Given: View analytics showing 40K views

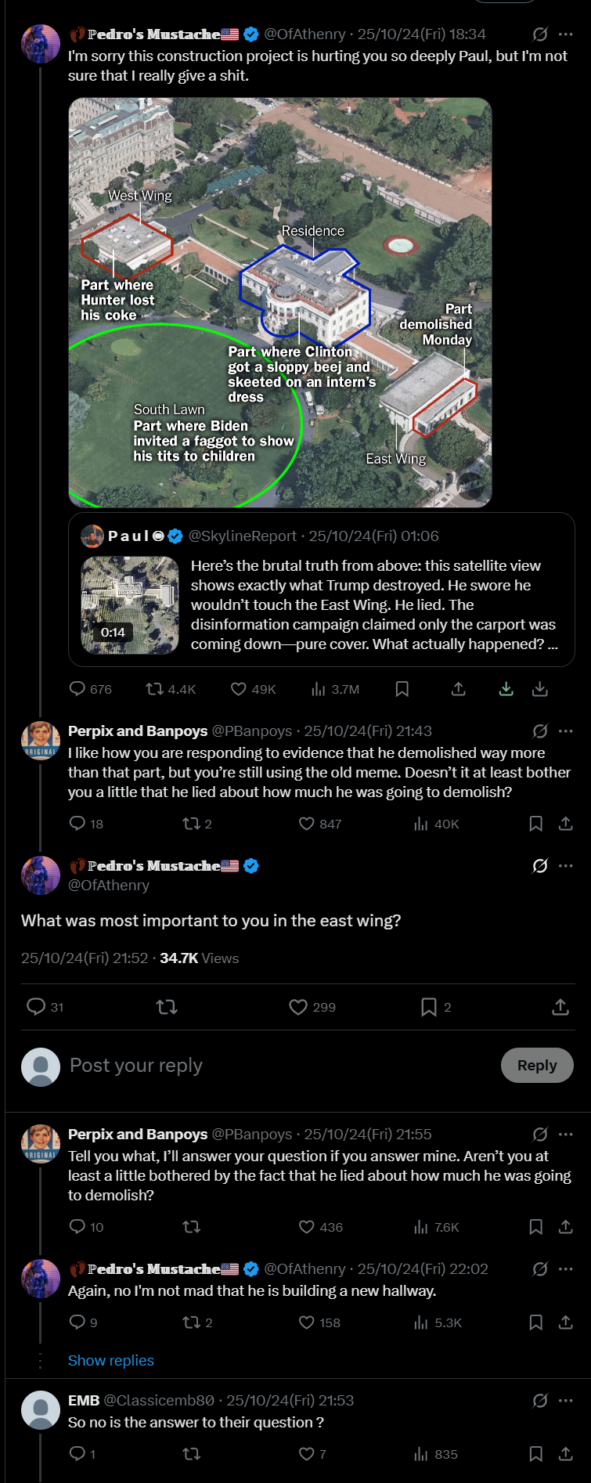Looking at the screenshot, I should click(421, 824).
